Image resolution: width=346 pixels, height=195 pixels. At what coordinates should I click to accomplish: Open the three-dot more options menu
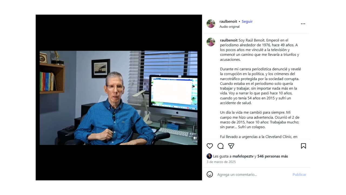pos(303,24)
